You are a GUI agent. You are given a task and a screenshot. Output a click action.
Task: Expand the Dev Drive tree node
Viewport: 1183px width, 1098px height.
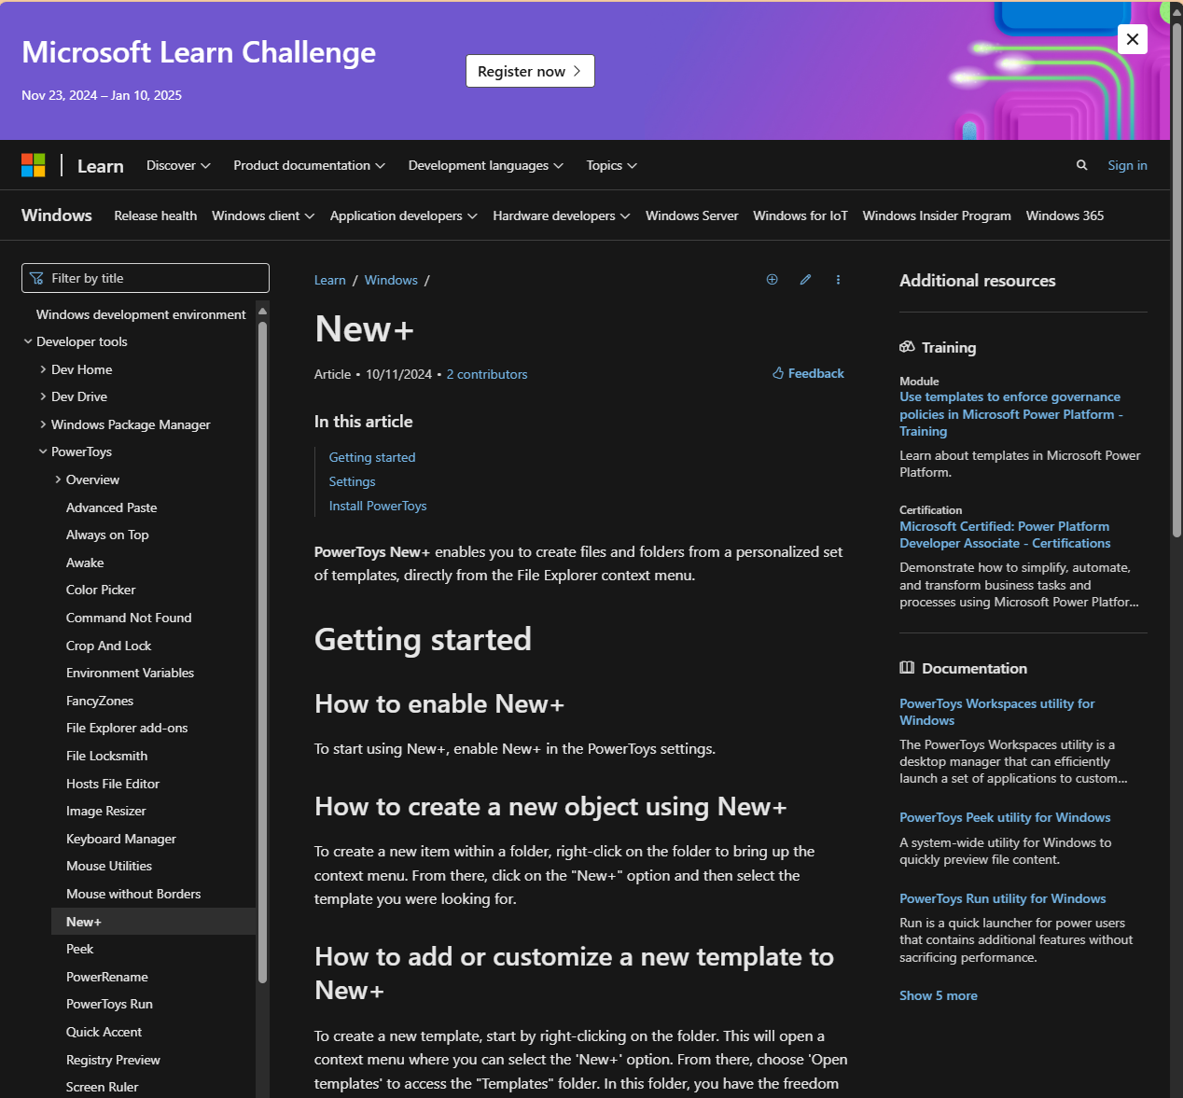tap(43, 396)
